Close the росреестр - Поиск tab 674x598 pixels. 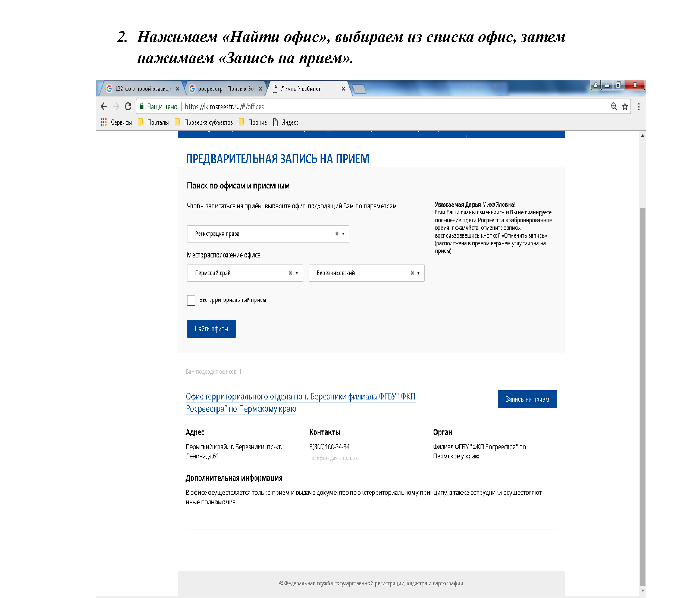tap(260, 89)
